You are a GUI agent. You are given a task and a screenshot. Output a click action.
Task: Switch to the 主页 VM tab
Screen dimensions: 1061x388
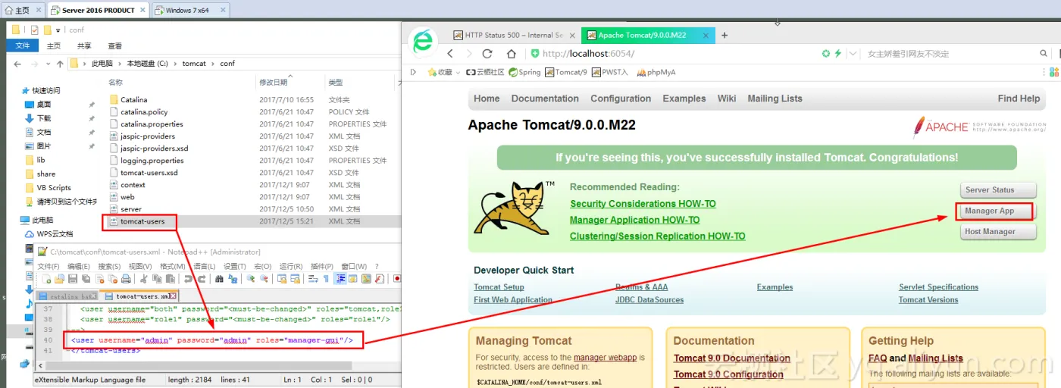pyautogui.click(x=22, y=11)
